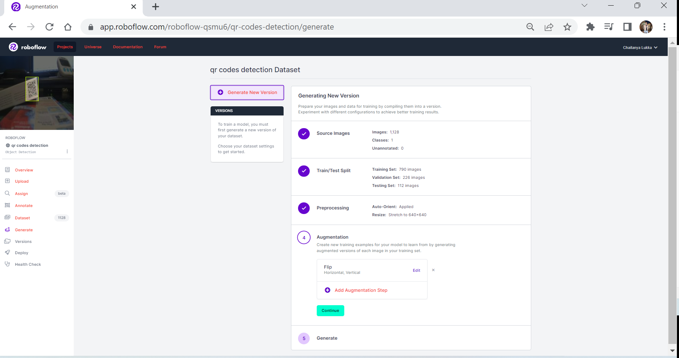Open the Projects nav tab
Viewport: 679px width, 358px height.
[65, 47]
